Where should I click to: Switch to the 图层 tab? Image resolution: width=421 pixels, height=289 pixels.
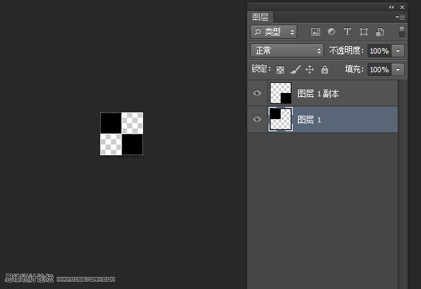point(260,17)
